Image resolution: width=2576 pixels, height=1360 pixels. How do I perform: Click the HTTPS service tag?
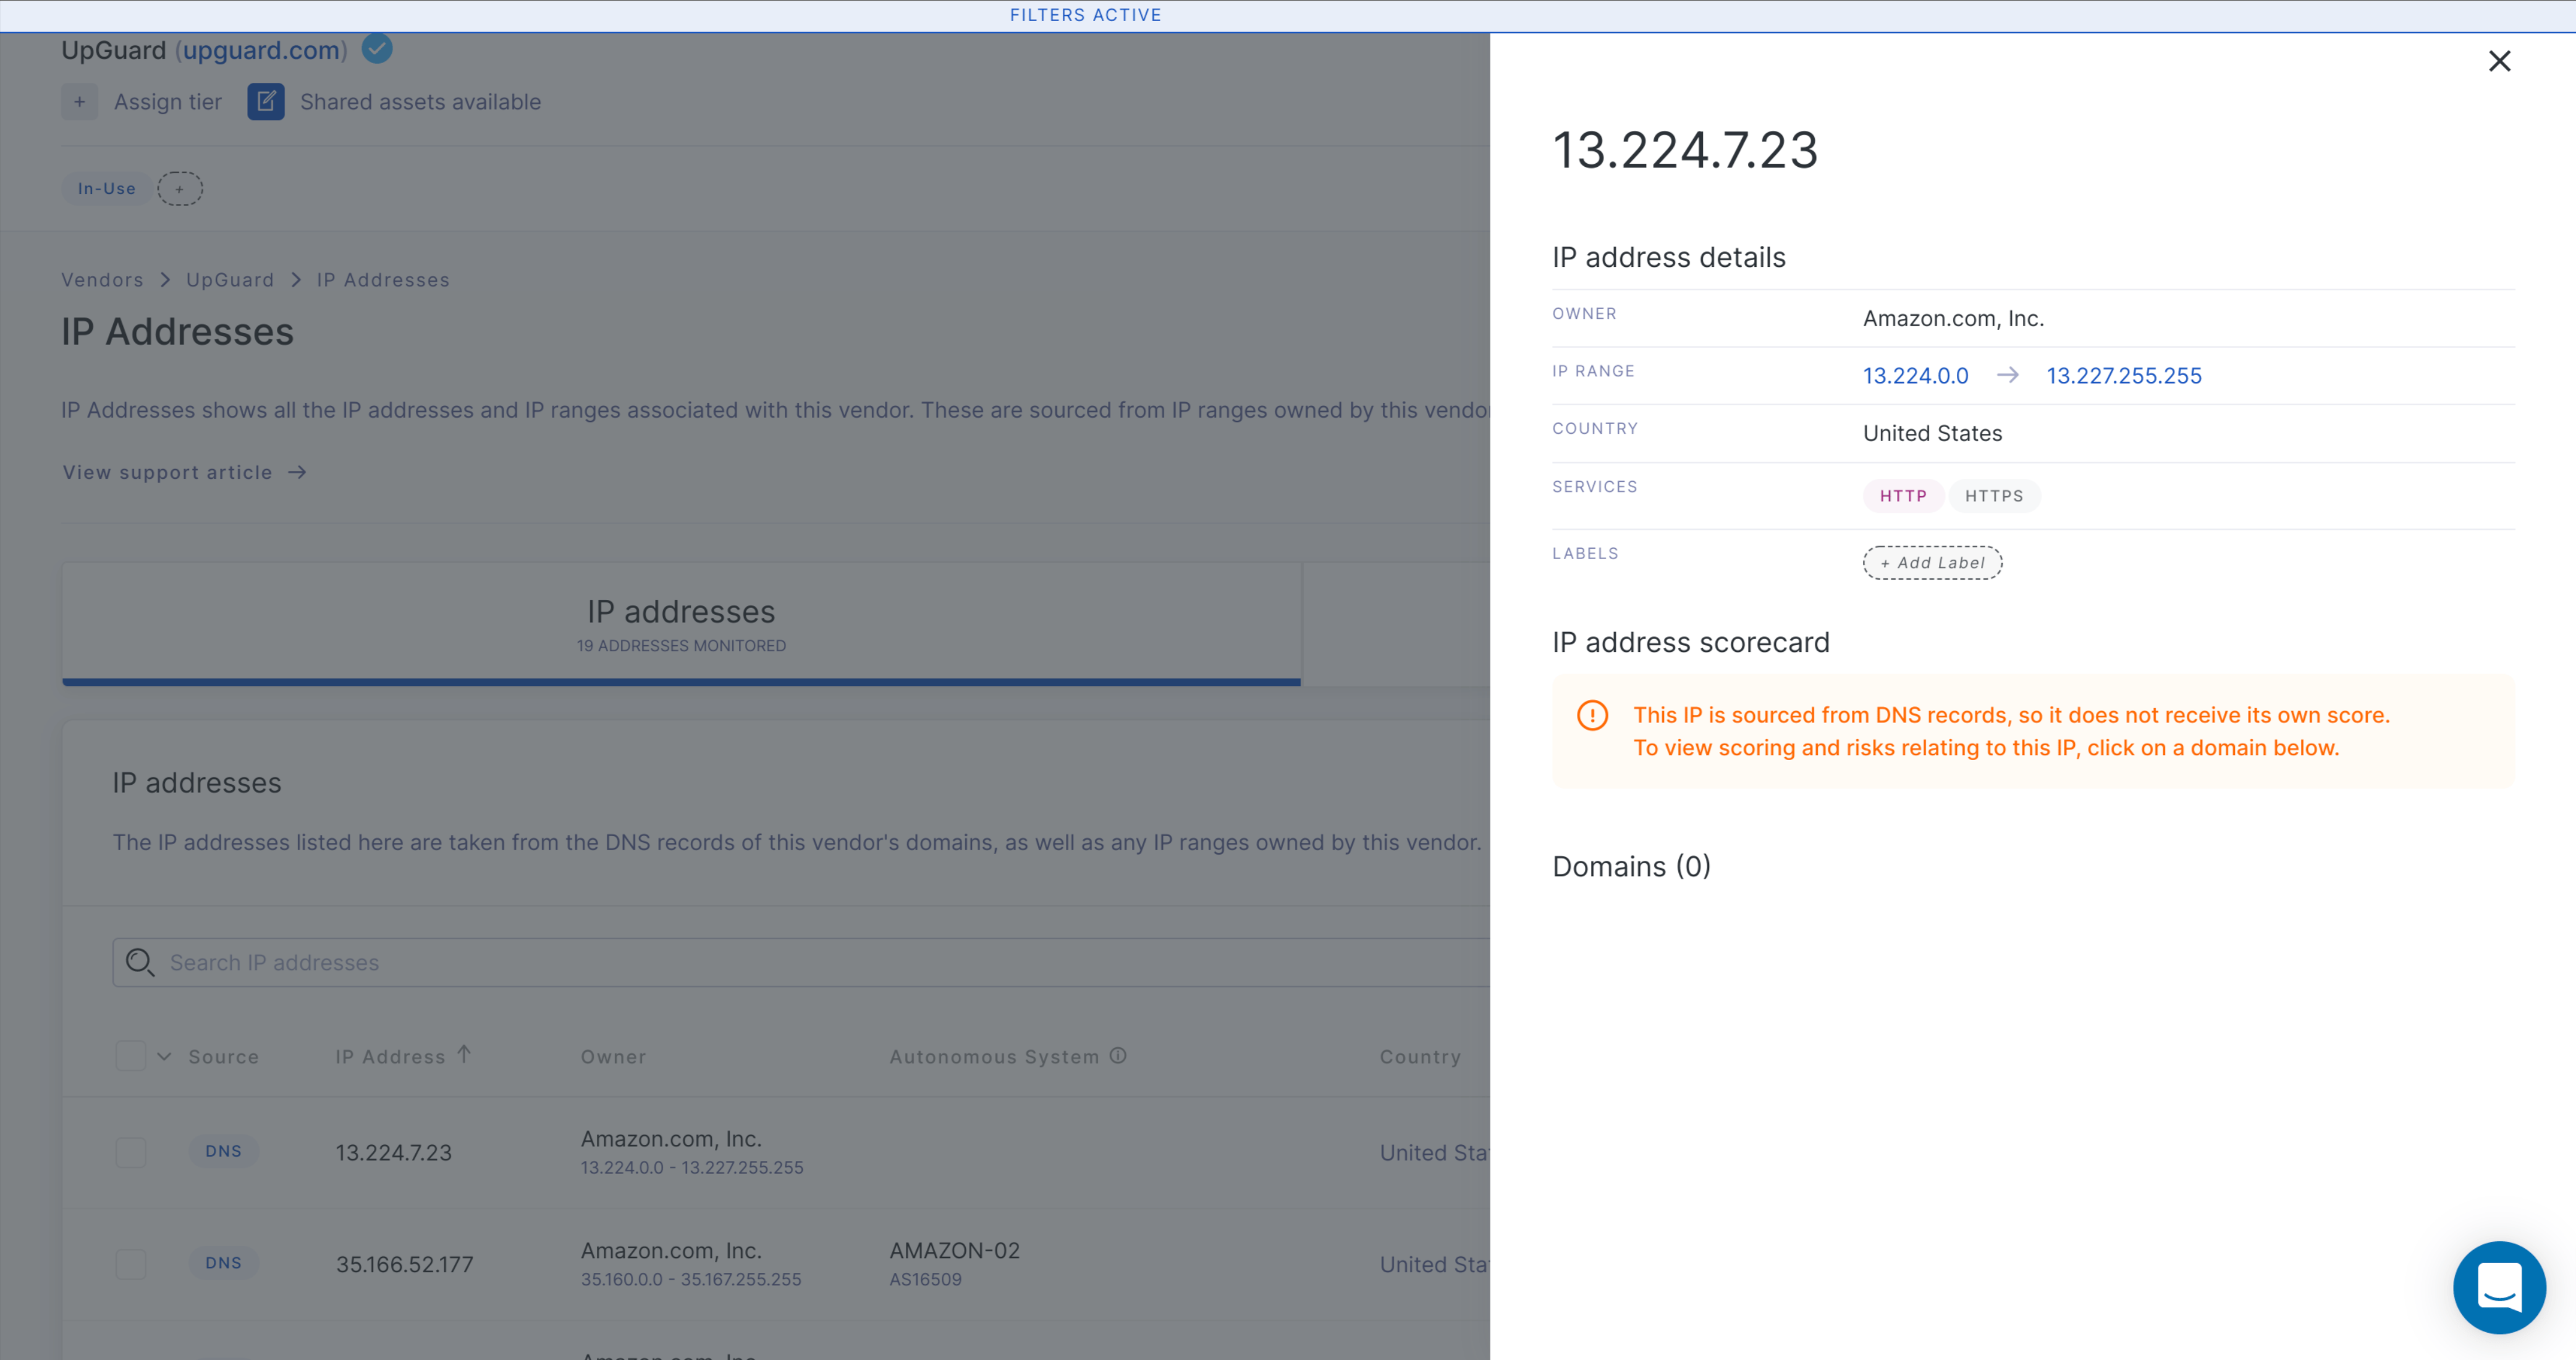(x=1994, y=496)
